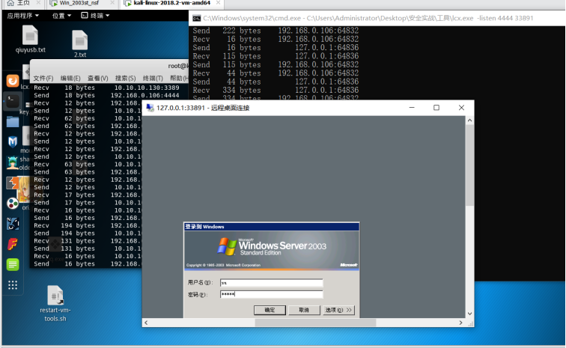Launch Burp Suite from the dock
The height and width of the screenshot is (348, 566).
click(x=13, y=183)
